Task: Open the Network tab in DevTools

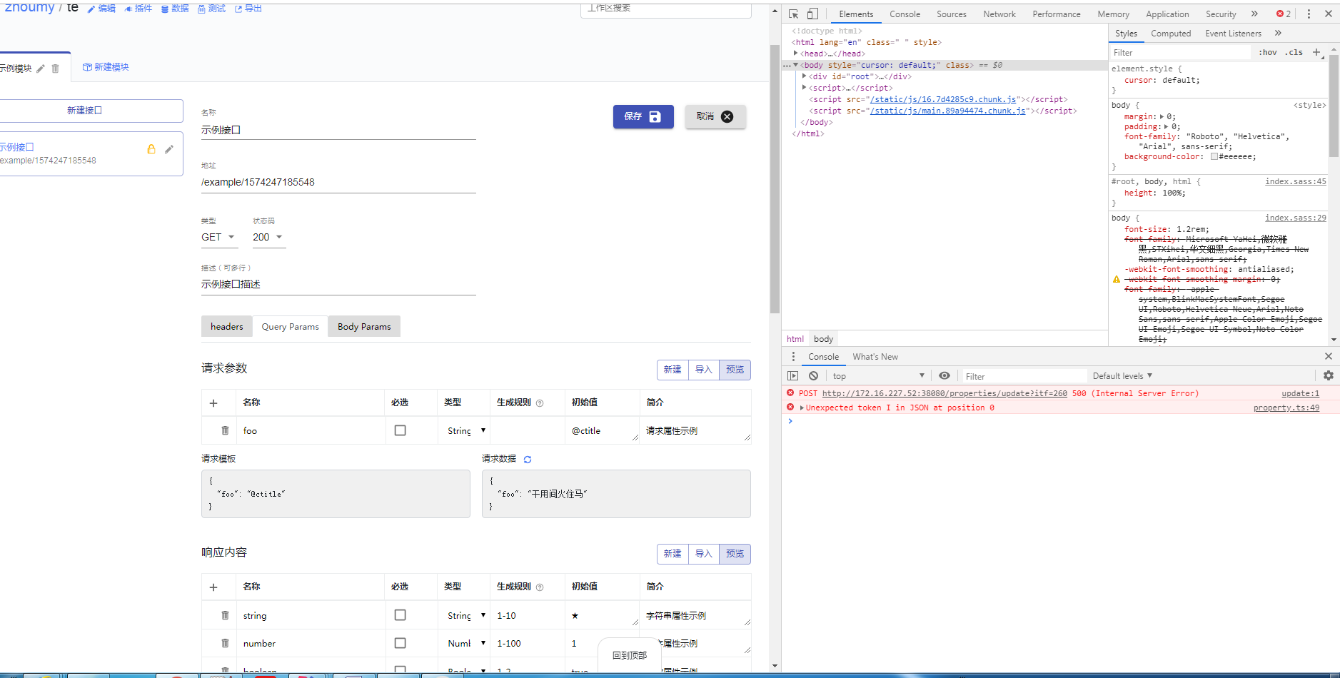Action: pyautogui.click(x=999, y=14)
